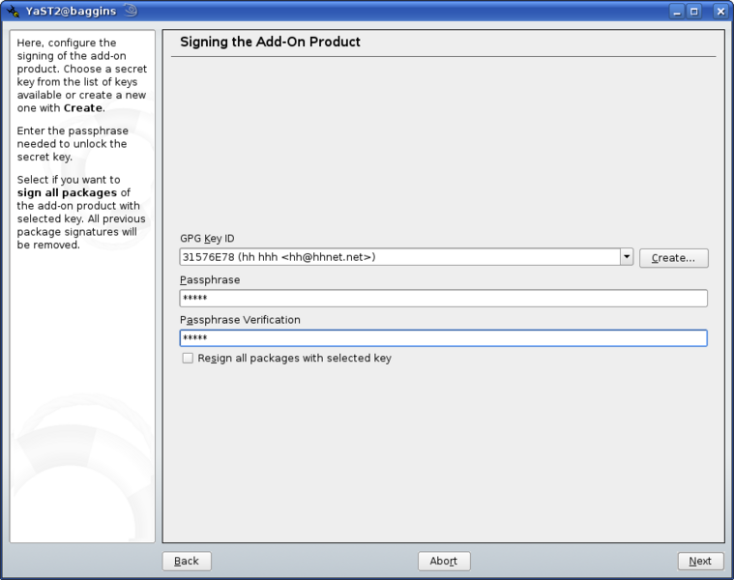The height and width of the screenshot is (580, 734).
Task: Click the YaST2@baggins title bar text
Action: (x=72, y=11)
